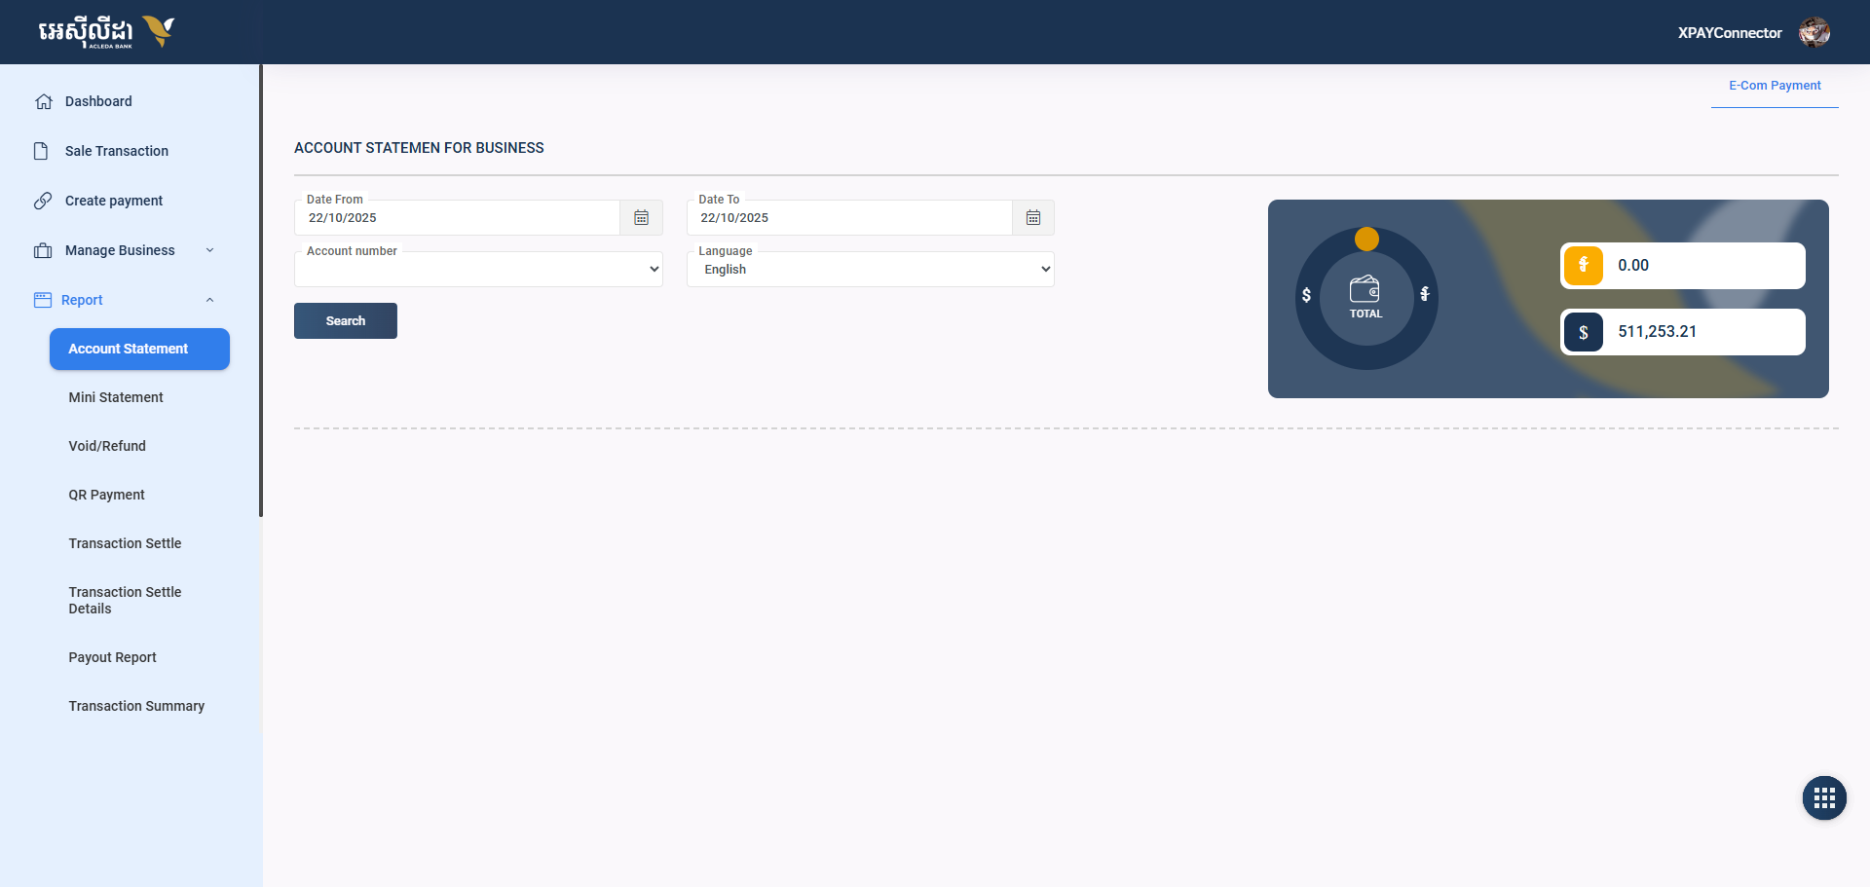Click the ACCOUNT STATEMEN FOR BUSINESS heading
The height and width of the screenshot is (887, 1870).
(419, 148)
